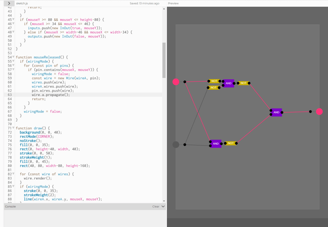
Task: Click the pink output node on the right
Action: 319,112
